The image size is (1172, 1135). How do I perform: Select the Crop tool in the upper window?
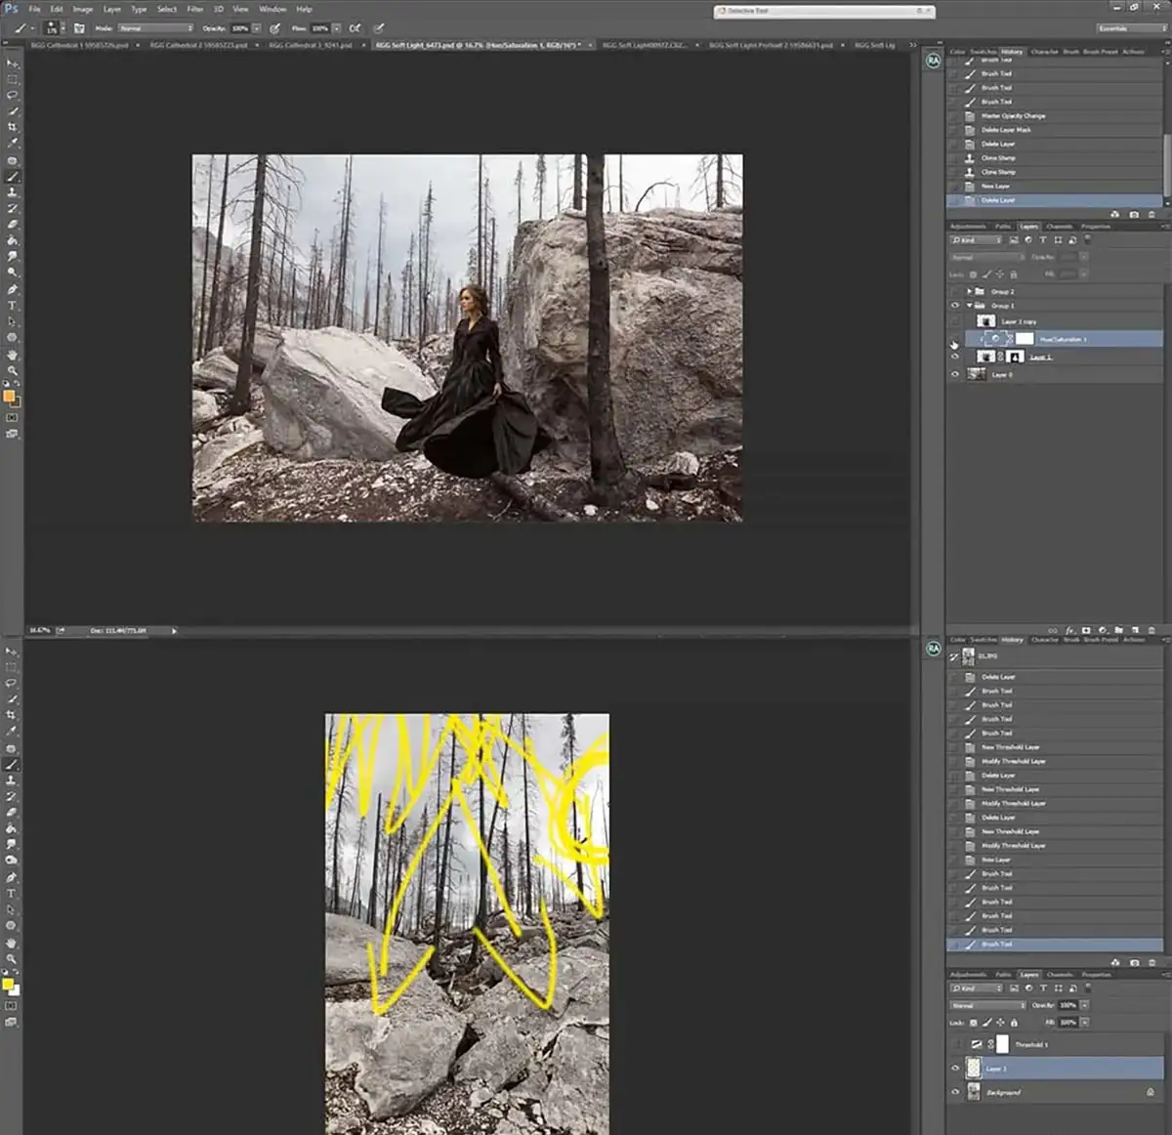point(13,127)
